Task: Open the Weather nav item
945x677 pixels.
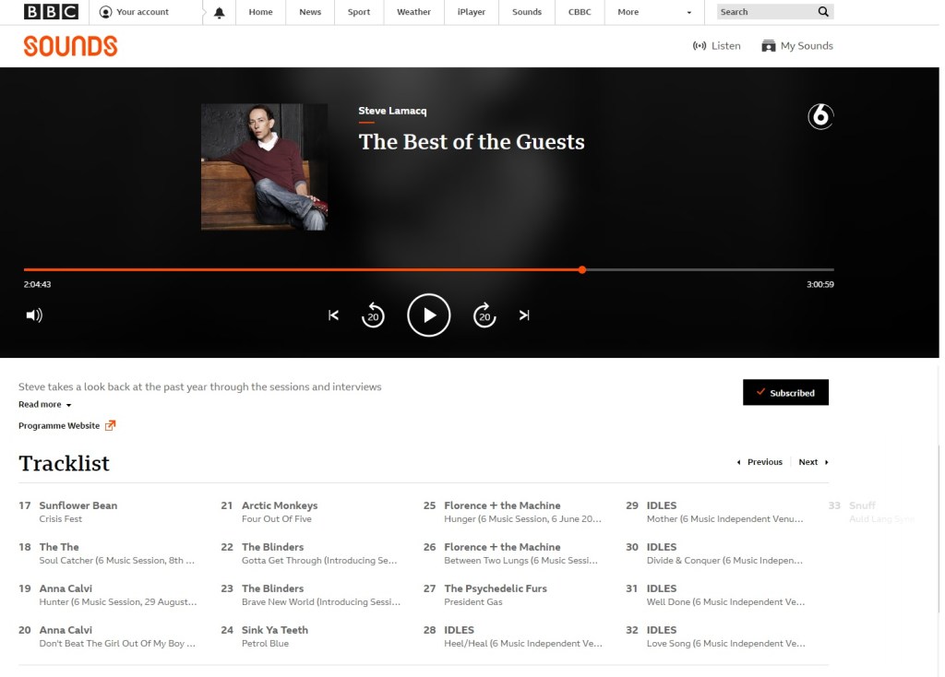Action: [x=413, y=12]
